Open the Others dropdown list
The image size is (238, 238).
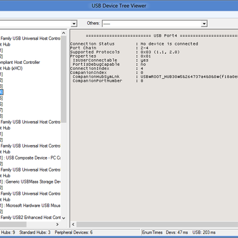[x=154, y=23]
